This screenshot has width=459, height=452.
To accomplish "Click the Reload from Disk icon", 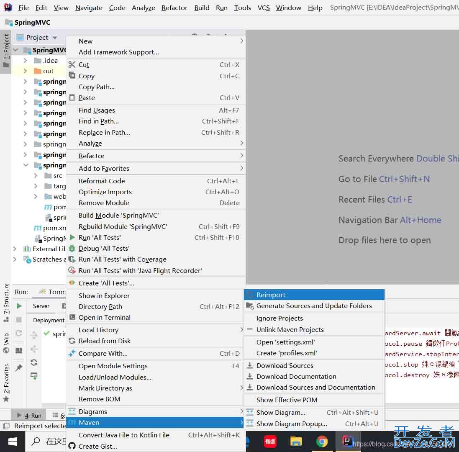I will point(72,341).
